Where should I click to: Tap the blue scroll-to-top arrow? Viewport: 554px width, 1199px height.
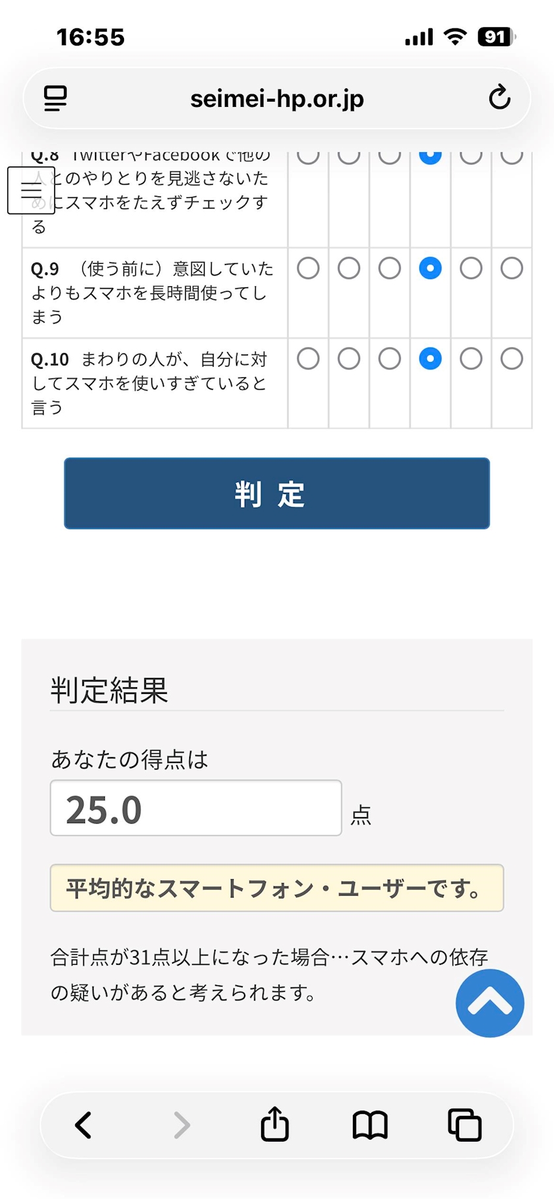click(x=489, y=1003)
